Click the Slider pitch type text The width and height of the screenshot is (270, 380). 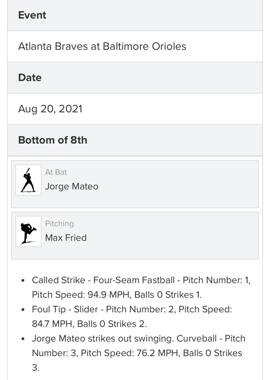(x=86, y=309)
